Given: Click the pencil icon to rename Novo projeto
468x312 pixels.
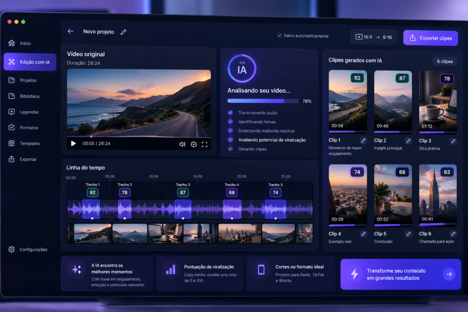Looking at the screenshot, I should 123,32.
